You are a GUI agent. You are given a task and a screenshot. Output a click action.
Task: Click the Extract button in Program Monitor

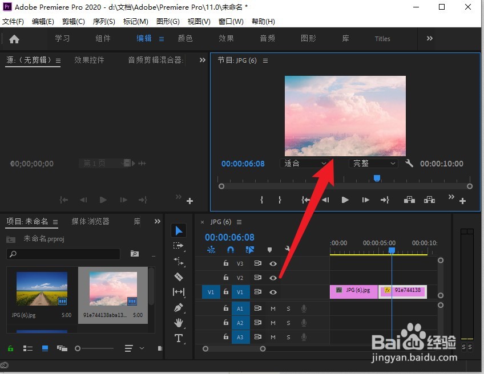(x=429, y=200)
